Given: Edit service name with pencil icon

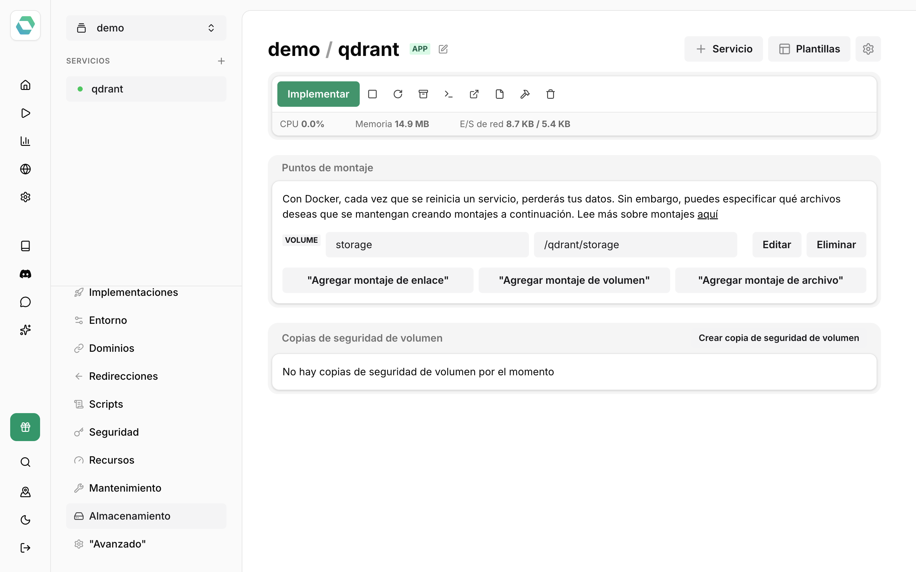Looking at the screenshot, I should (443, 49).
